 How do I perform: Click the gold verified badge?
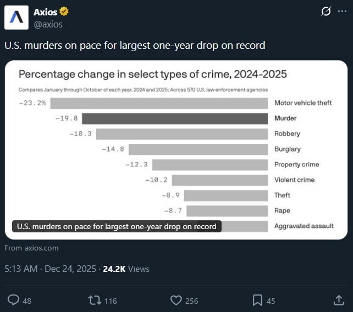click(x=64, y=12)
